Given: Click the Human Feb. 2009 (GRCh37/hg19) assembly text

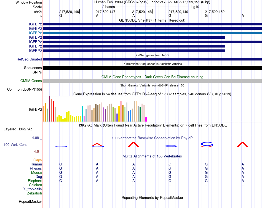Looking at the screenshot, I should click(x=121, y=2).
